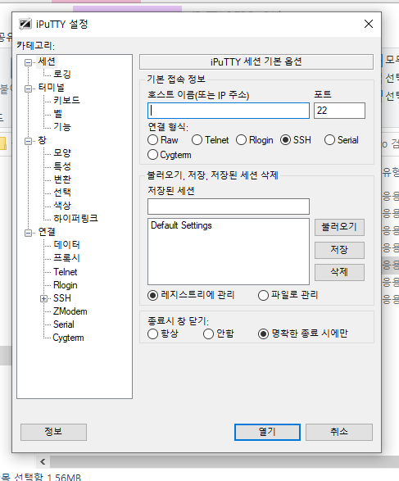Click left arrow of background horizontal scrollbar
The image size is (399, 481).
43,461
